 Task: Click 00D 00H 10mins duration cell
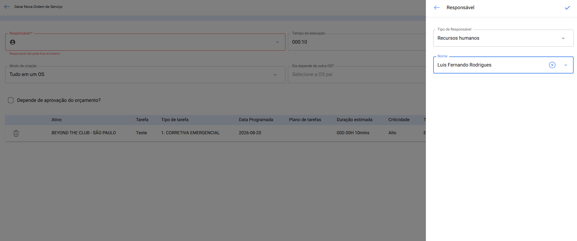click(x=353, y=133)
